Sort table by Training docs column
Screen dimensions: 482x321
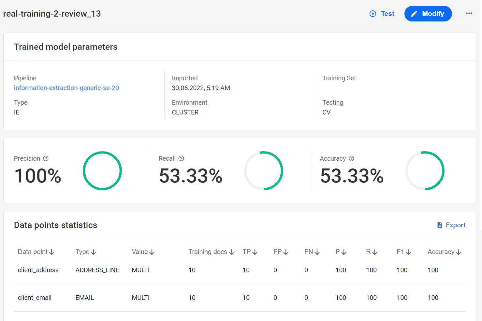(x=211, y=252)
